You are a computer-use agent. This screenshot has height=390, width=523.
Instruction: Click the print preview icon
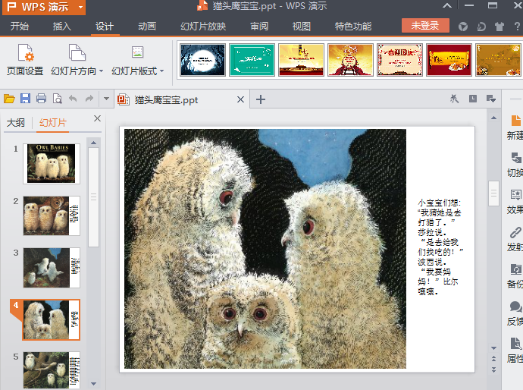(57, 99)
